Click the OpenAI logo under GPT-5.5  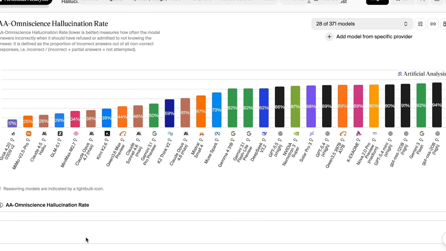tap(280, 134)
